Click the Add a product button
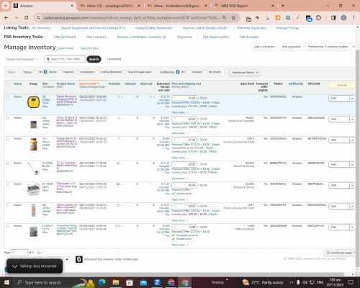The height and width of the screenshot is (288, 360). (x=291, y=47)
